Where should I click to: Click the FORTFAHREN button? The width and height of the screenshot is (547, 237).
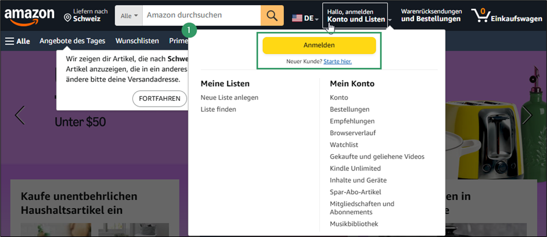(x=160, y=99)
